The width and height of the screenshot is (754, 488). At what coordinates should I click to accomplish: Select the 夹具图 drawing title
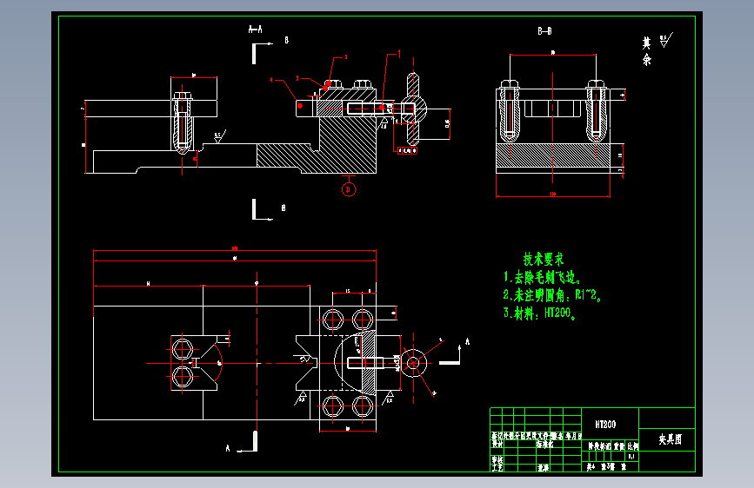coord(671,439)
